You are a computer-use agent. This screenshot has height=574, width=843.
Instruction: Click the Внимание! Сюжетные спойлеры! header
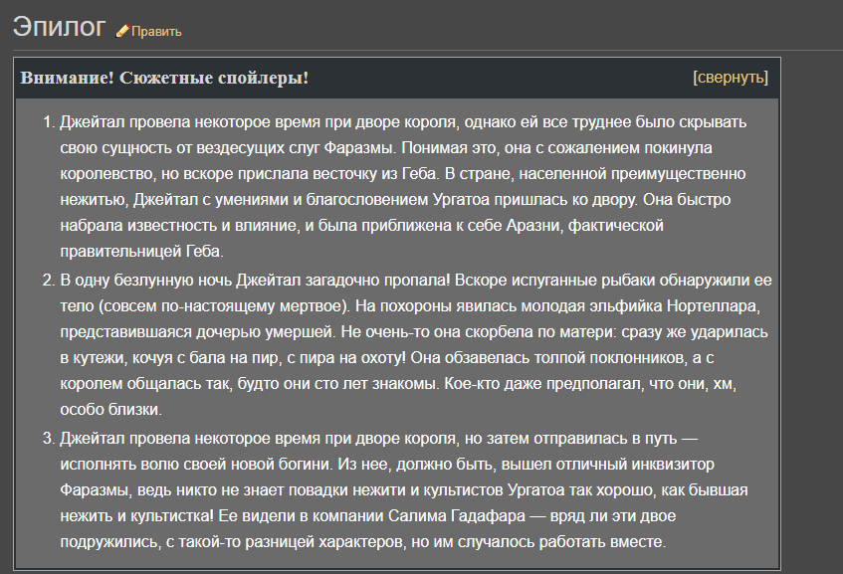164,78
